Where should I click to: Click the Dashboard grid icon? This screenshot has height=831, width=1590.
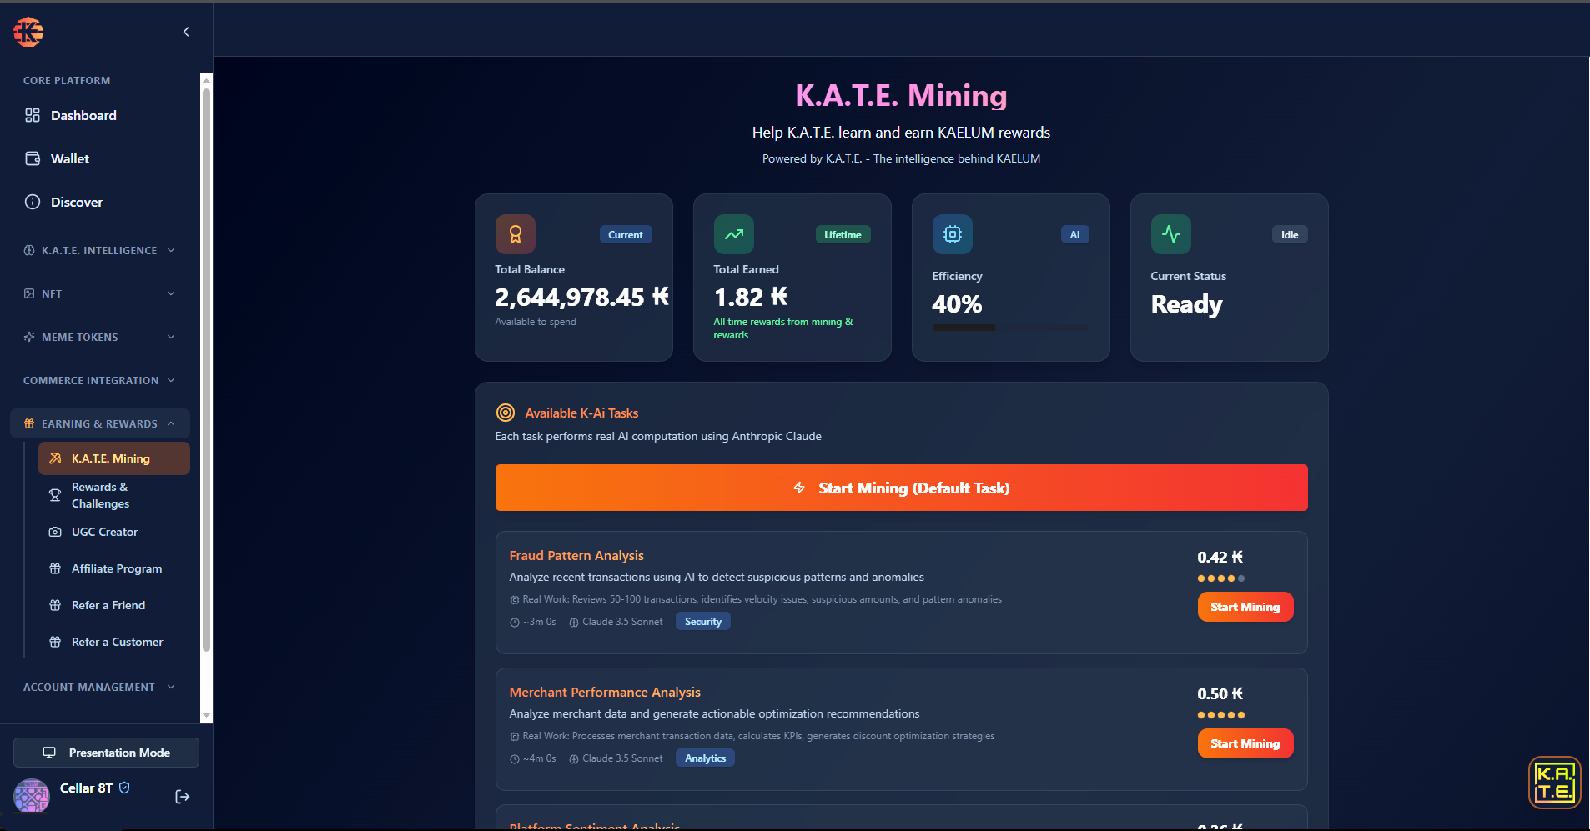click(33, 115)
